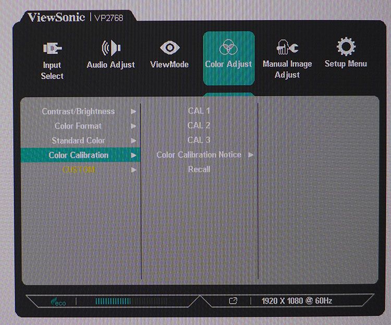
Task: Expand the Color Calibration Notice arrow
Action: tap(251, 155)
